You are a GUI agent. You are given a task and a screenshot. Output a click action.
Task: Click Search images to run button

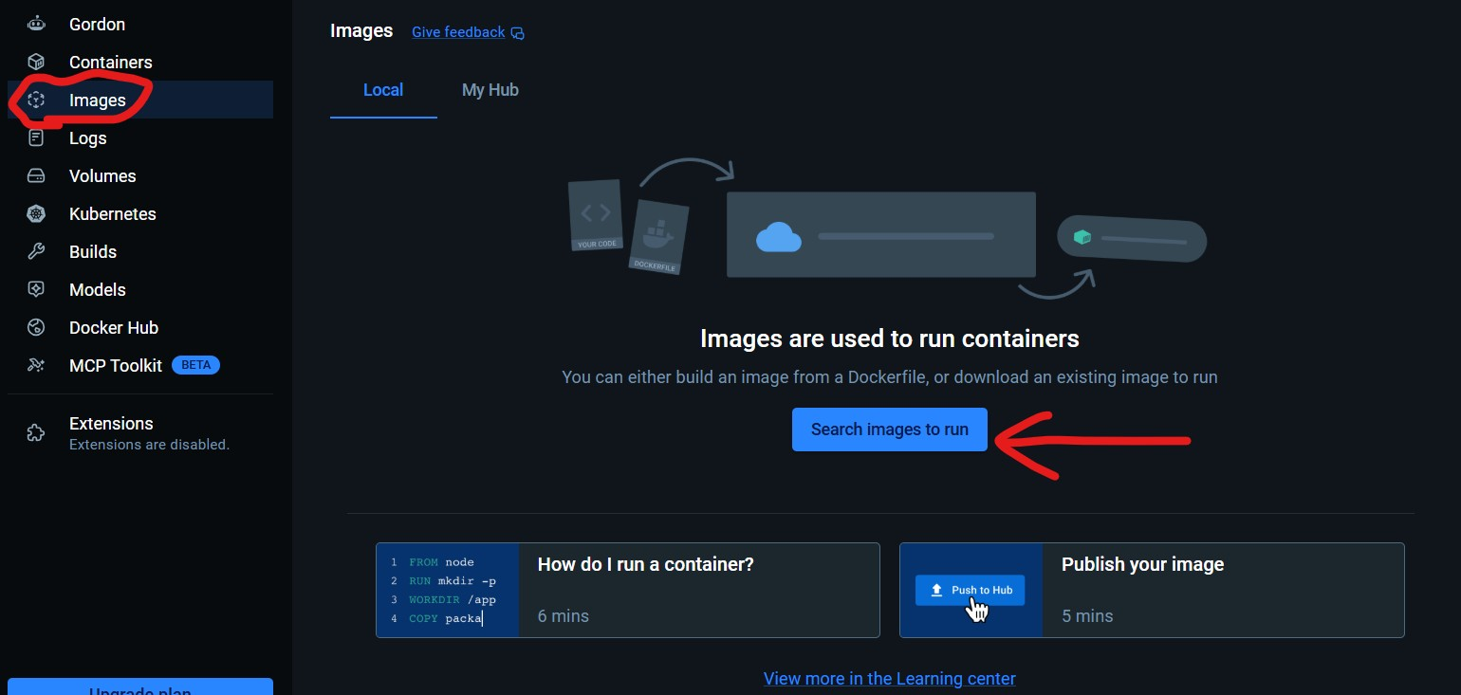[890, 430]
